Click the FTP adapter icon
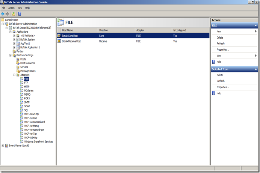260x173 pixels. pyautogui.click(x=22, y=83)
